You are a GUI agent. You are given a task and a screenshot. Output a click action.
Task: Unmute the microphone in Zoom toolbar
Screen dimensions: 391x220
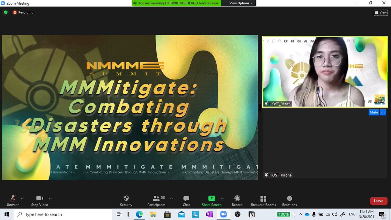pyautogui.click(x=13, y=200)
